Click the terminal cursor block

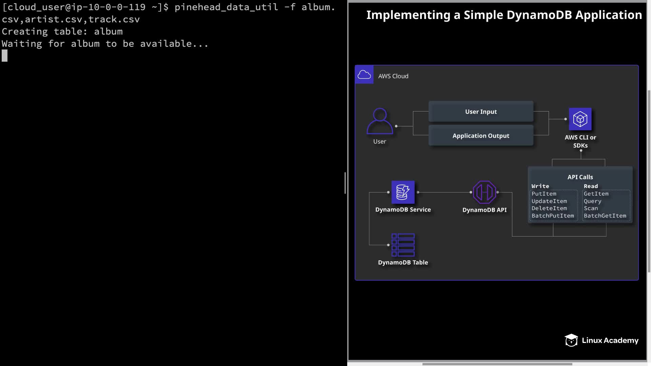point(4,56)
